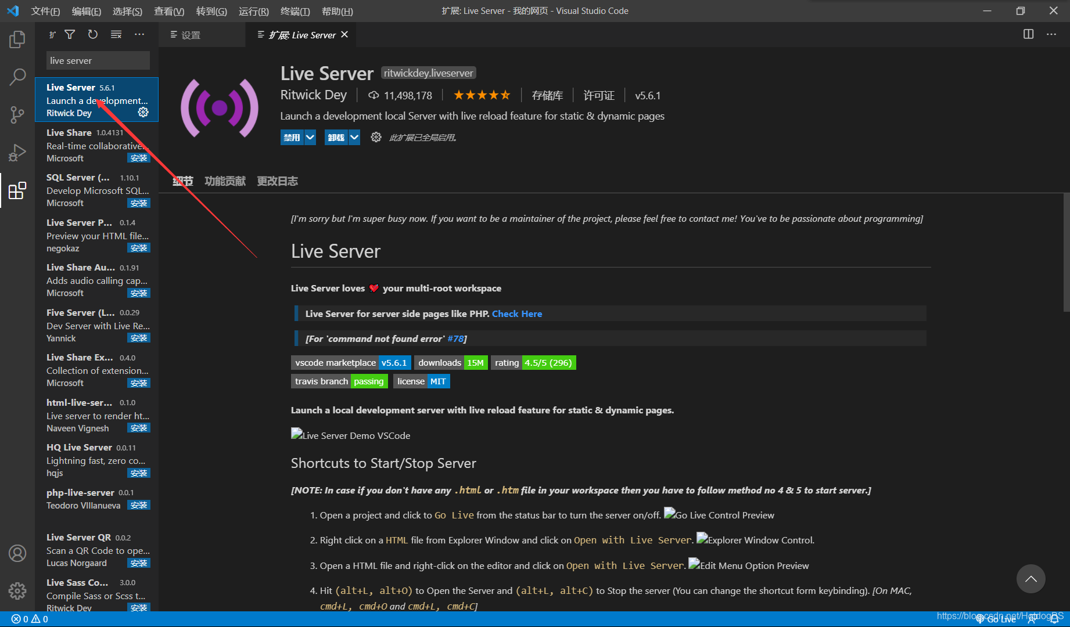This screenshot has width=1070, height=627.
Task: Click the vscode marketplace v5.6.1 badge
Action: [x=351, y=363]
